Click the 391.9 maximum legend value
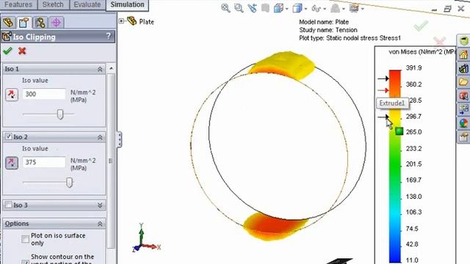Image resolution: width=470 pixels, height=264 pixels. [x=413, y=68]
